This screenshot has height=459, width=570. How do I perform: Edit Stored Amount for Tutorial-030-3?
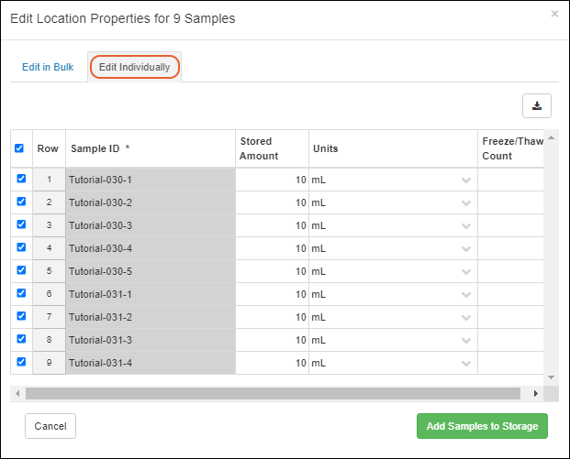tap(272, 225)
